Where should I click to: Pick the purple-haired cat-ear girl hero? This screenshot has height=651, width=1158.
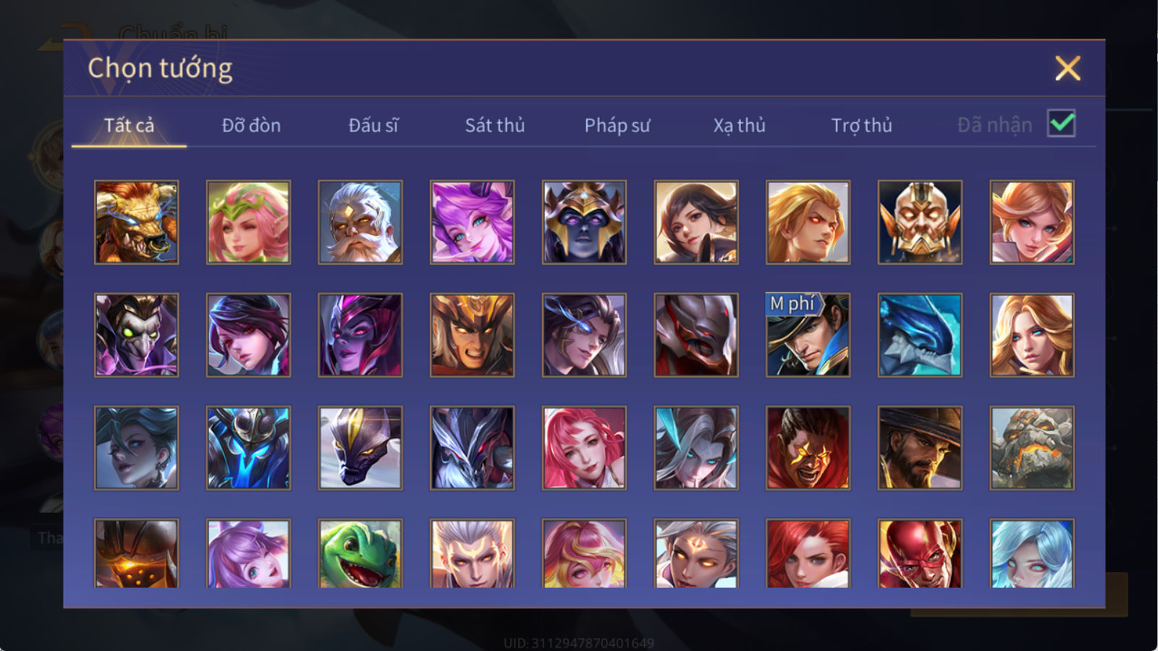tap(472, 222)
